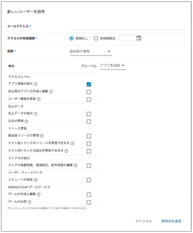
Task: Click the ストアでの表示 section heading
Action: pyautogui.click(x=19, y=158)
